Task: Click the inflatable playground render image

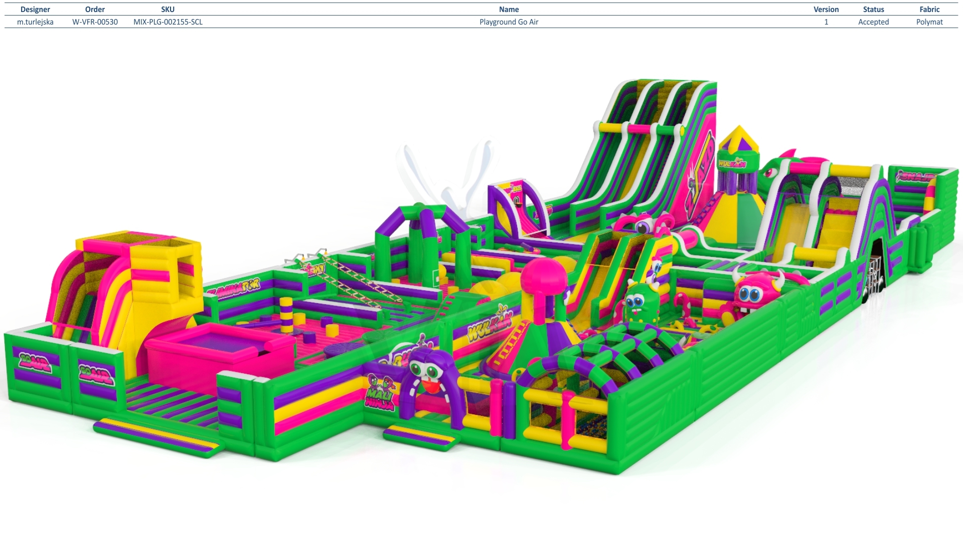Action: [481, 276]
